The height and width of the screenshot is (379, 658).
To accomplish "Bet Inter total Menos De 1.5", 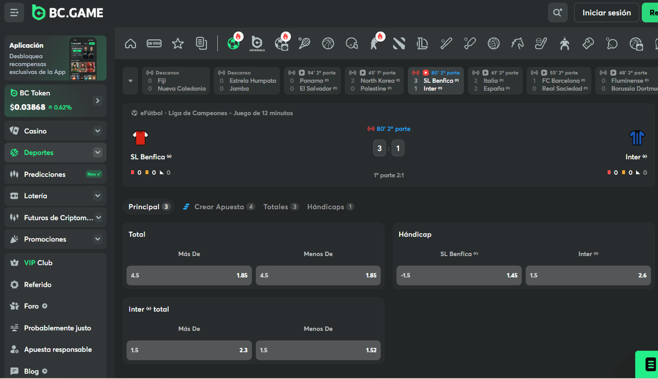I will 318,351.
